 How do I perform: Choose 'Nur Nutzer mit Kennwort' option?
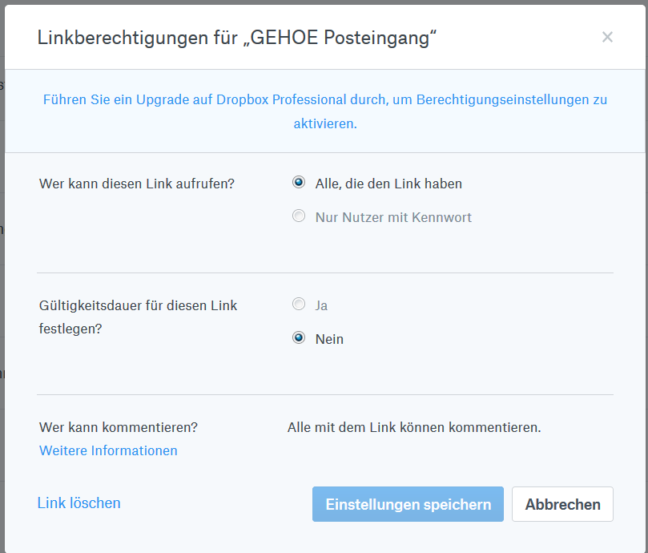point(298,216)
